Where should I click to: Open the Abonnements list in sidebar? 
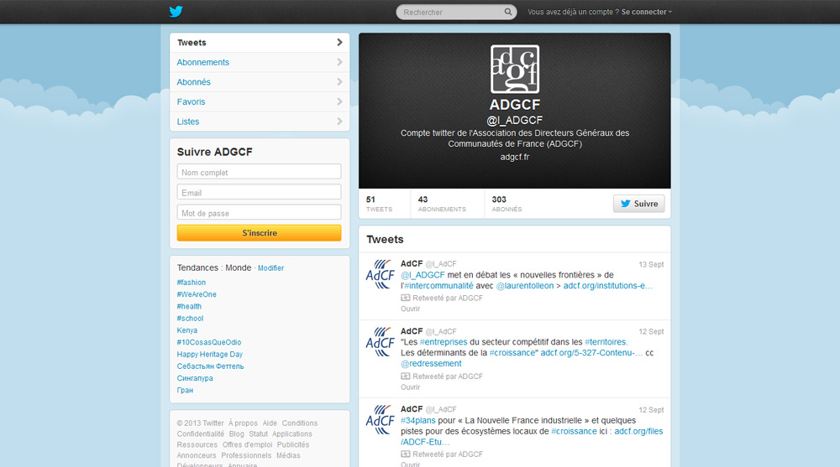(259, 62)
